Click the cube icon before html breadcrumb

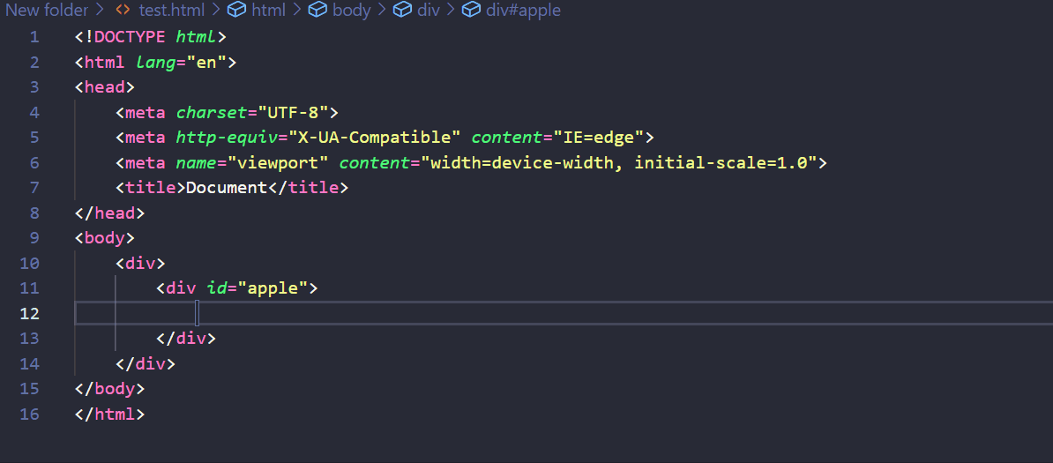click(235, 10)
